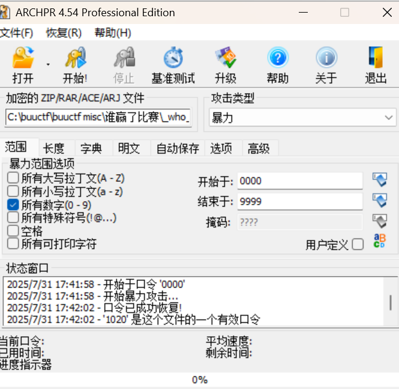Click the 掩码 field showing ????
Image resolution: width=399 pixels, height=389 pixels.
pos(300,222)
